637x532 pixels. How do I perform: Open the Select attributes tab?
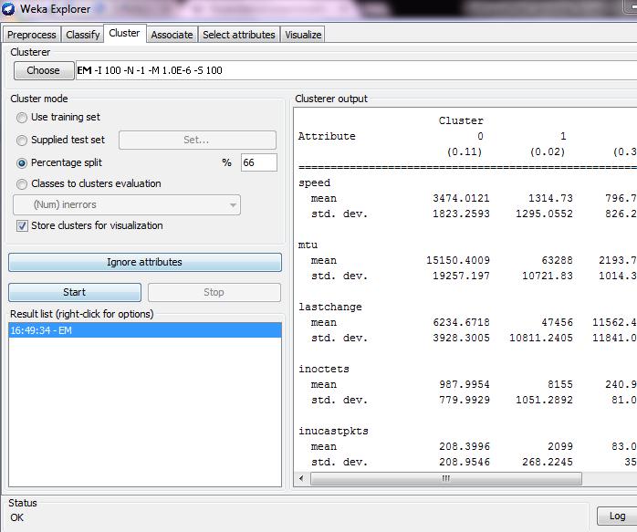point(239,35)
